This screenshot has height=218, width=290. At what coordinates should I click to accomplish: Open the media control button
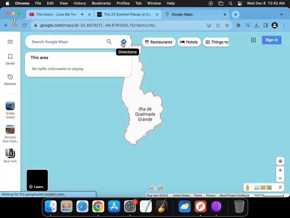coord(248,25)
